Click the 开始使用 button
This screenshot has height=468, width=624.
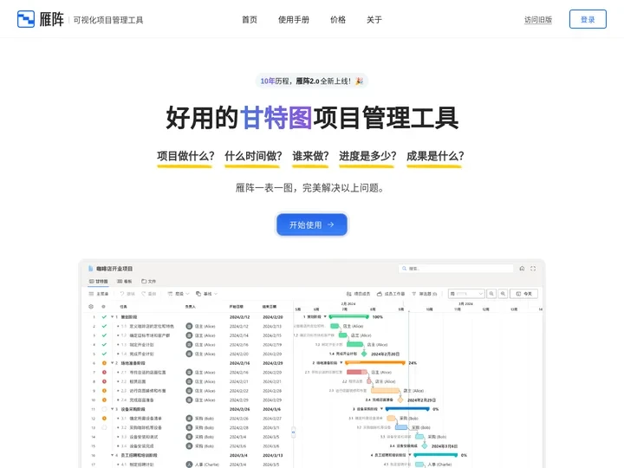coord(312,224)
